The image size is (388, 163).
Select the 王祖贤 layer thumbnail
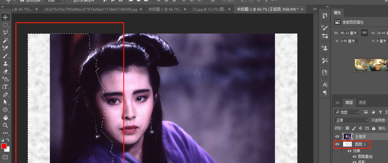[347, 136]
